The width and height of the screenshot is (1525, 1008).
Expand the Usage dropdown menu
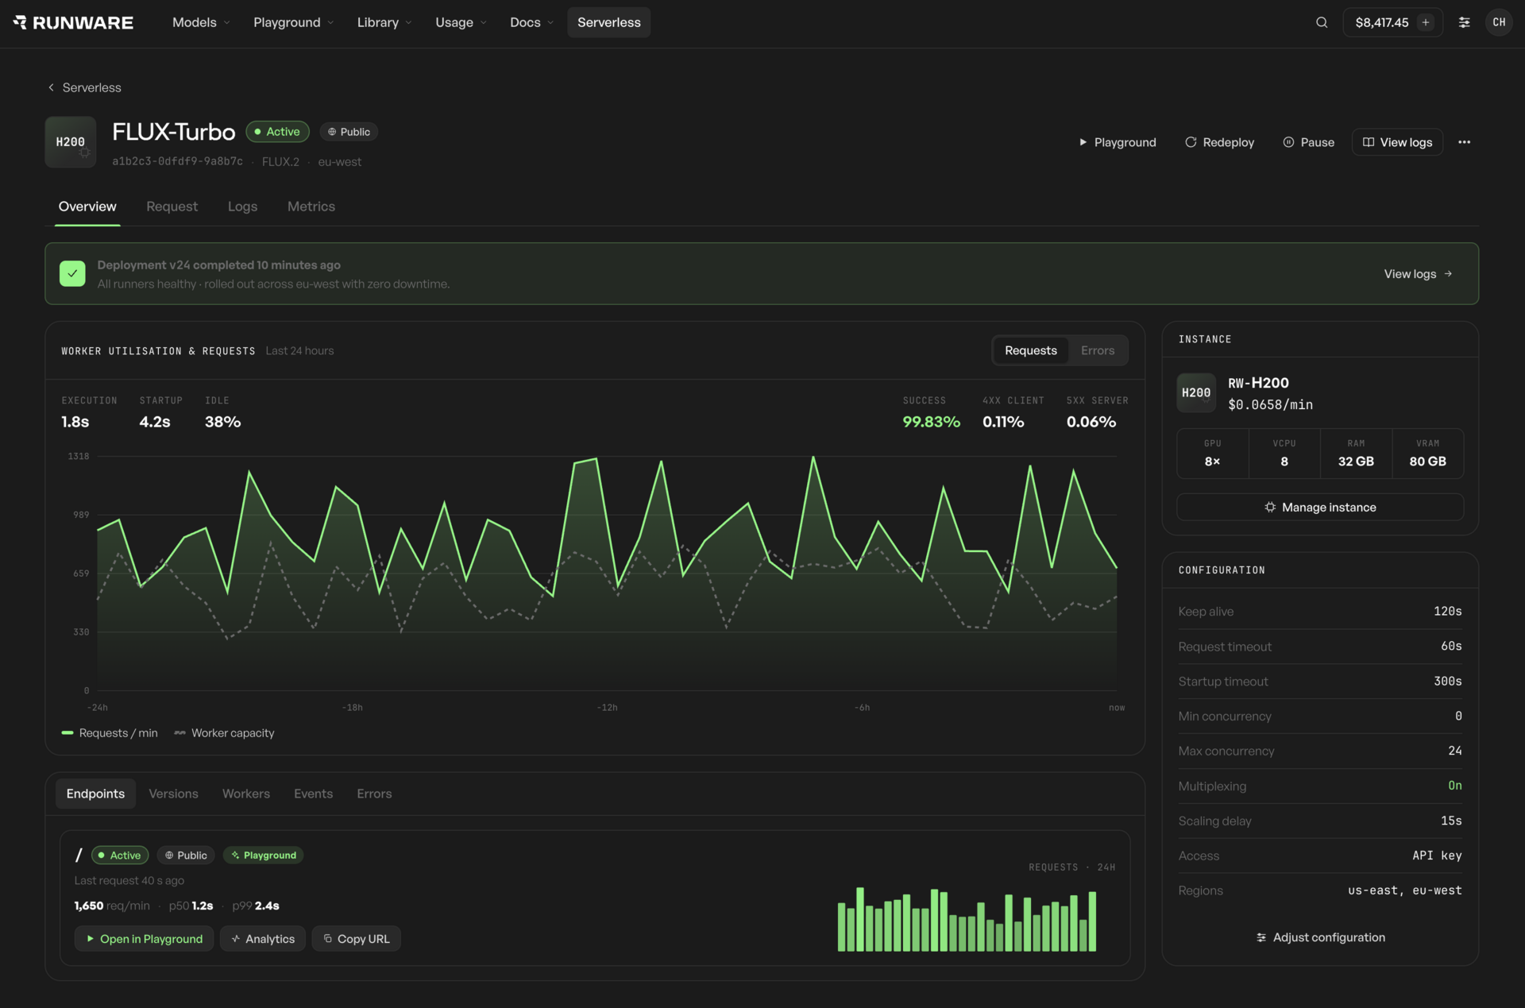coord(461,22)
